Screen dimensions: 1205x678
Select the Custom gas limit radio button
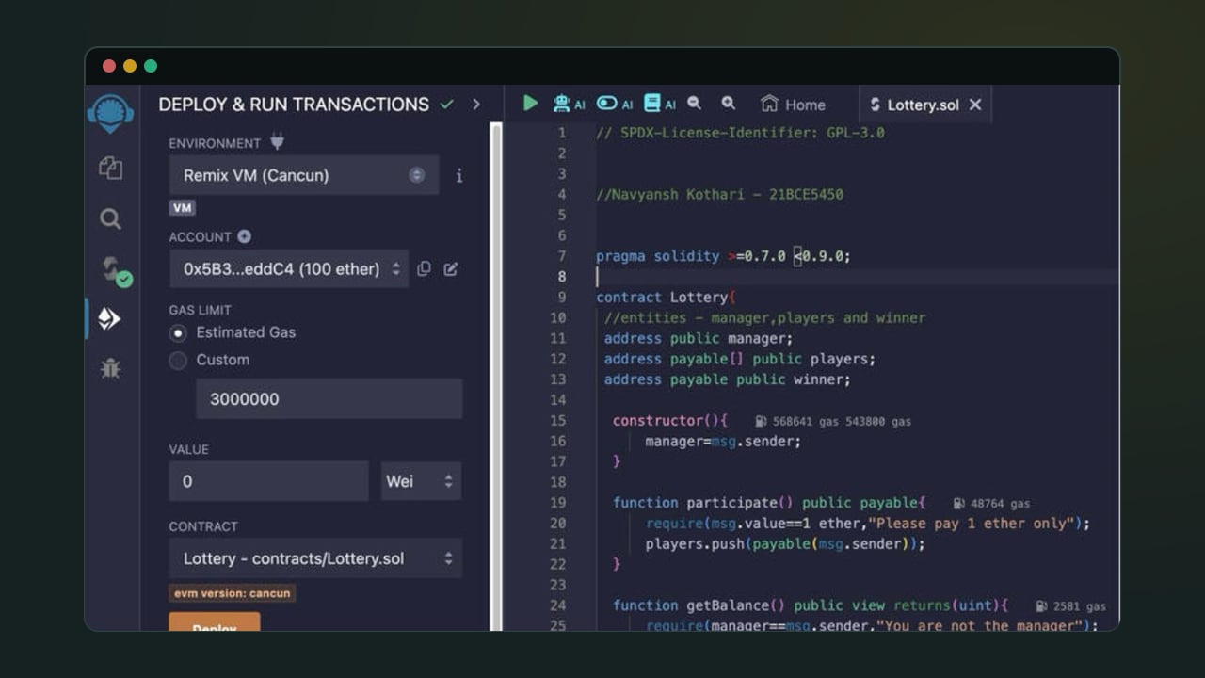[x=178, y=360]
